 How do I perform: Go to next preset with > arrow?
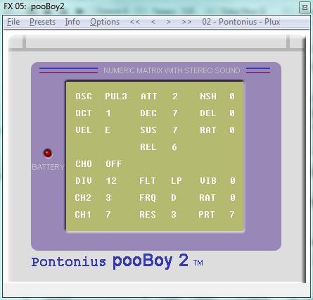(x=168, y=22)
